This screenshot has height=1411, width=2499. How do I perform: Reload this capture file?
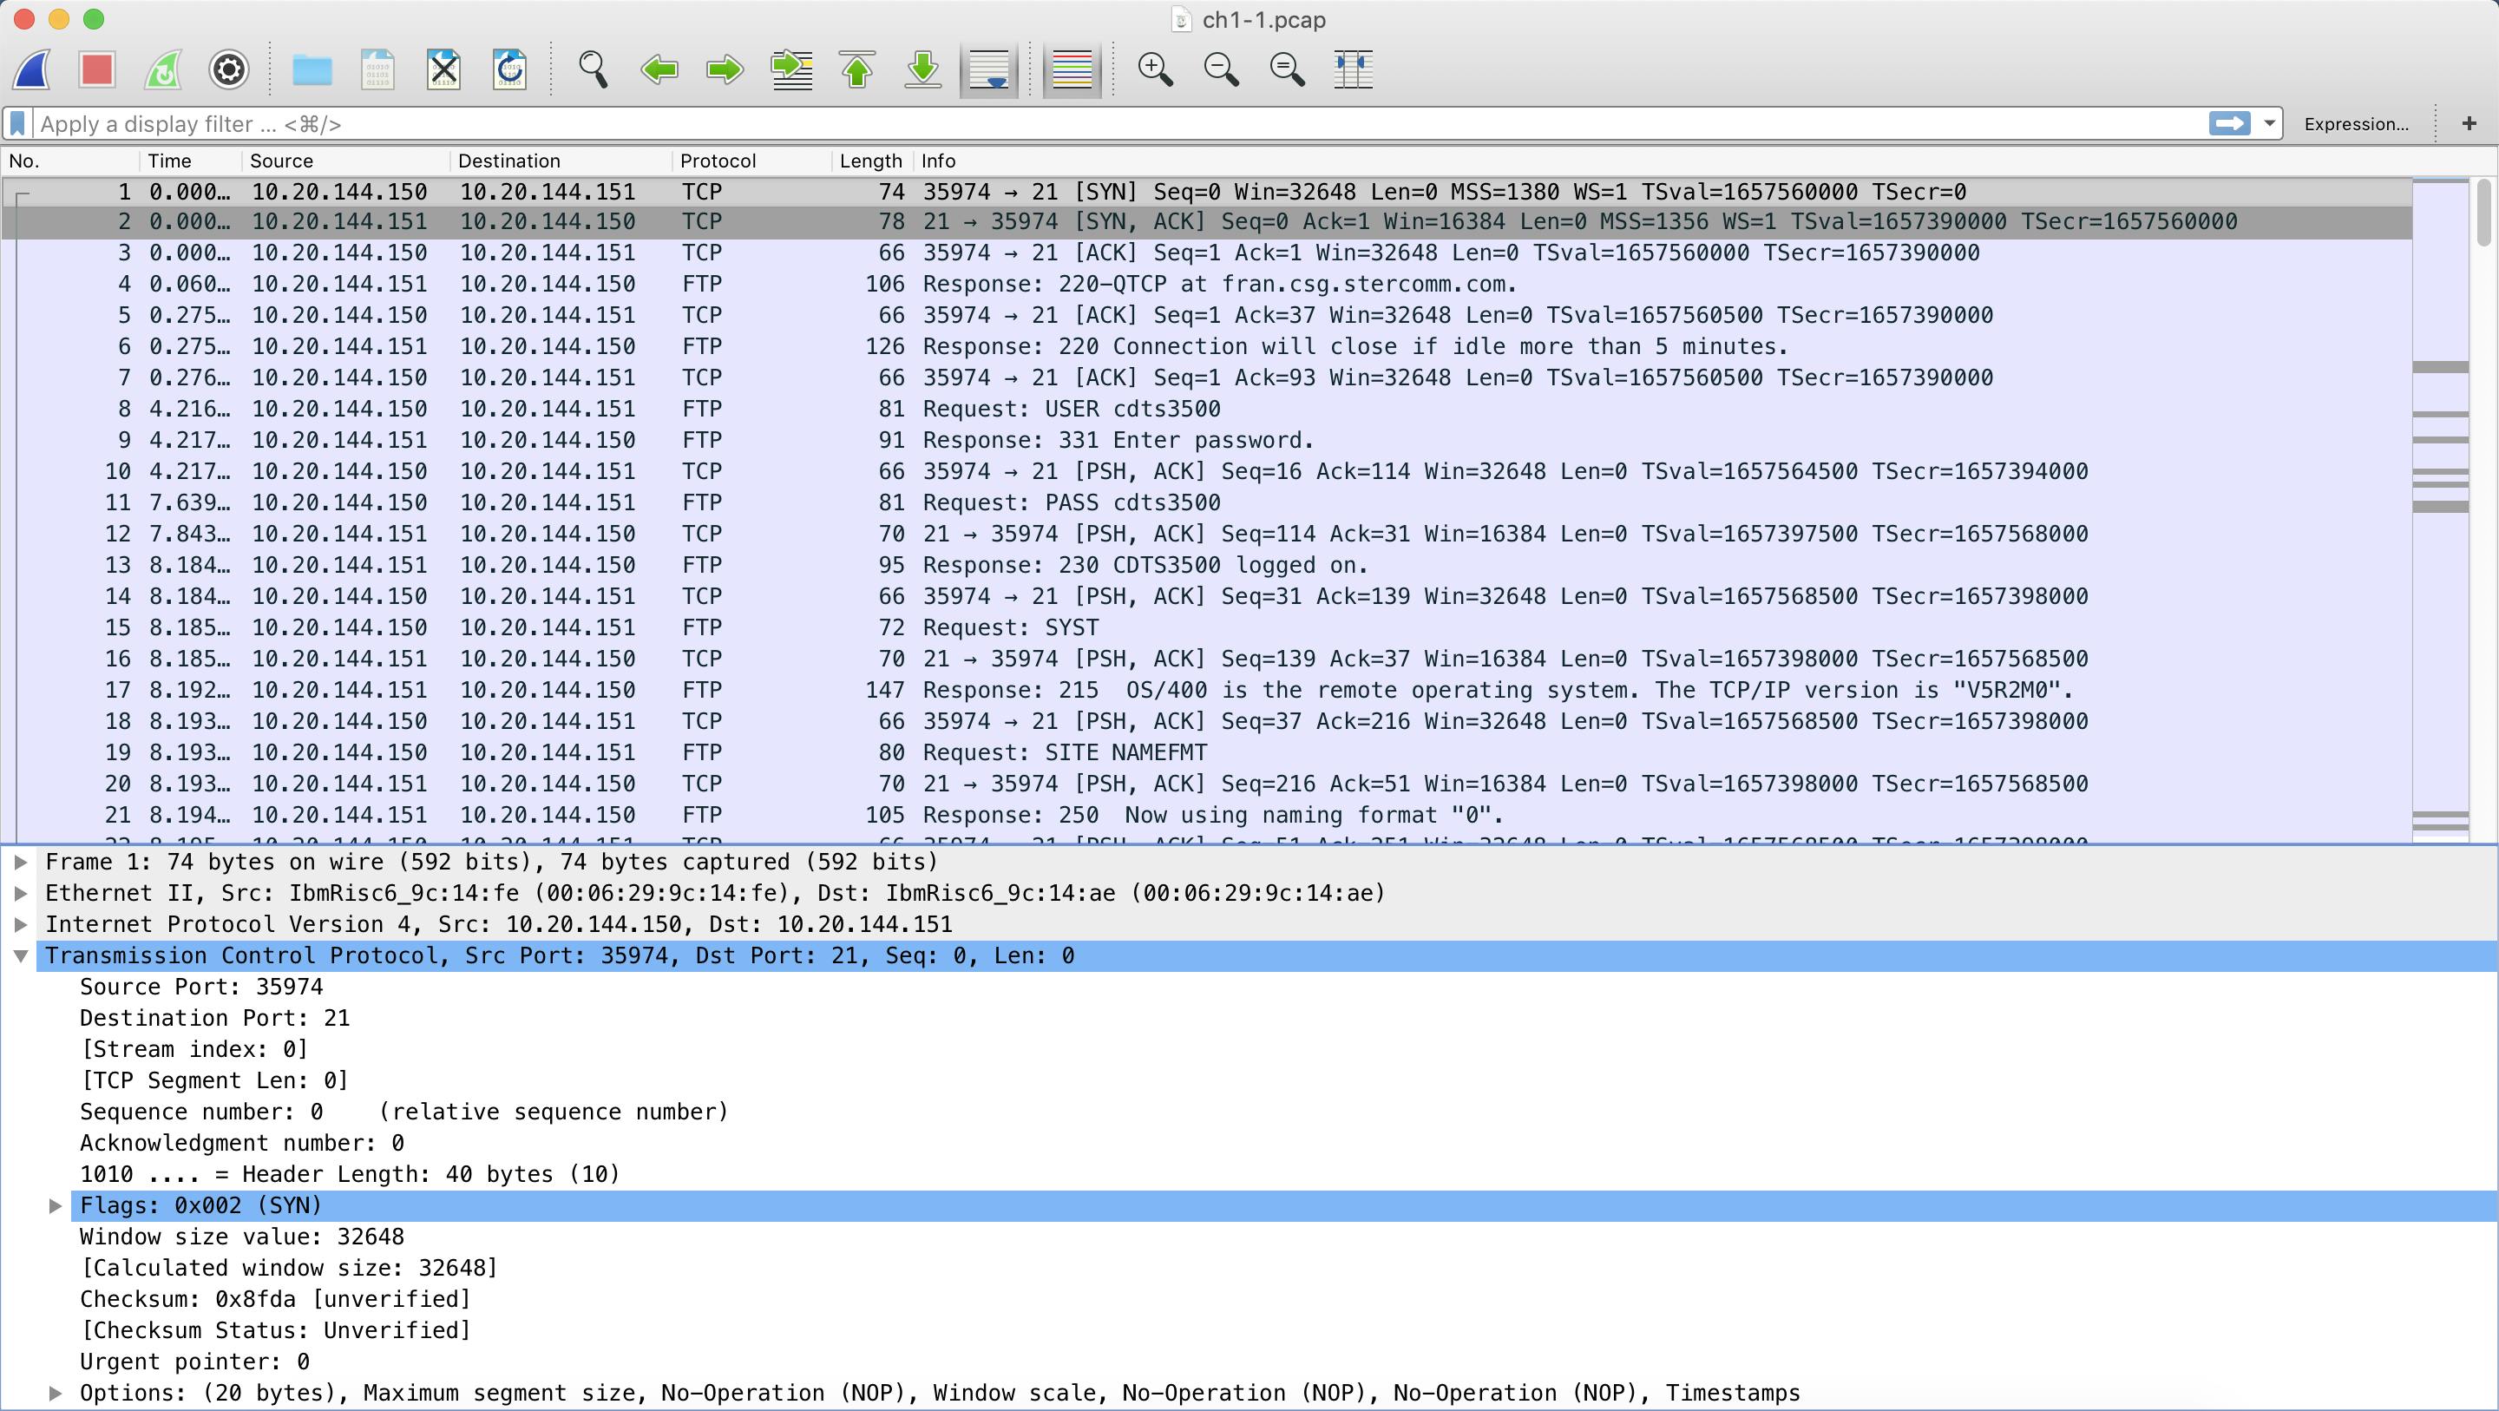coord(509,70)
